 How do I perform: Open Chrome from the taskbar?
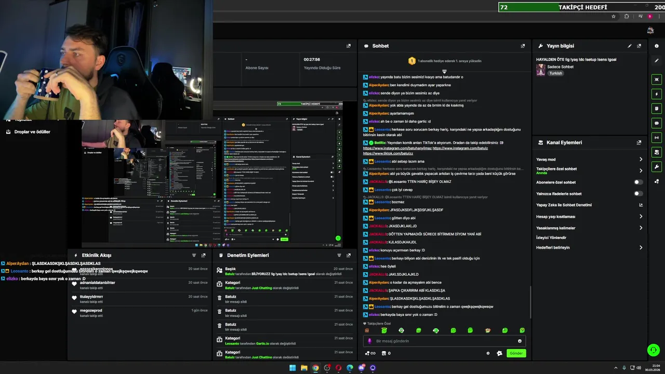(x=315, y=368)
